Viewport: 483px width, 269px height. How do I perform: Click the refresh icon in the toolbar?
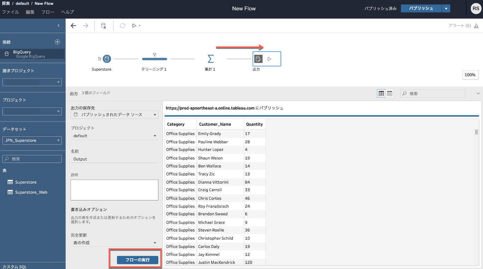pos(122,25)
